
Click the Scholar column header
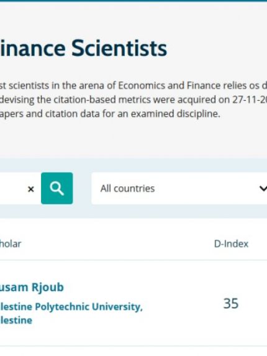[11, 244]
